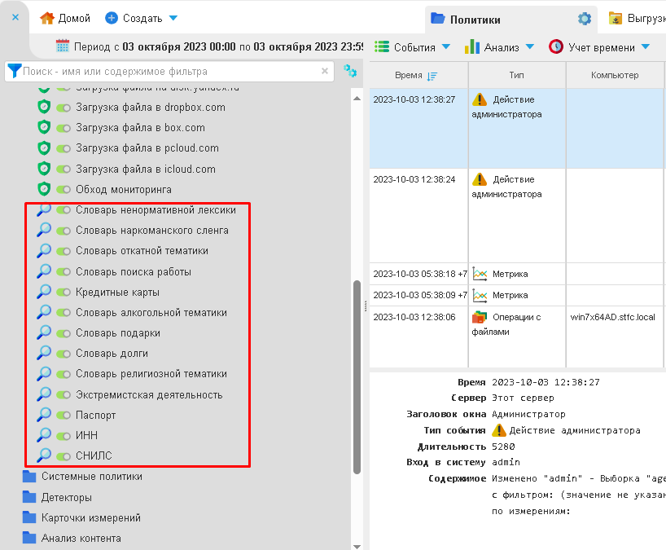The width and height of the screenshot is (666, 550).
Task: Open the События dropdown menu
Action: click(x=413, y=47)
